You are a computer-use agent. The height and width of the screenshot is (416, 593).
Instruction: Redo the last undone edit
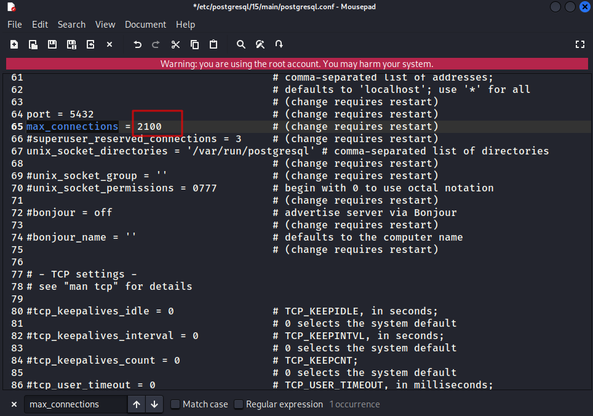(156, 45)
